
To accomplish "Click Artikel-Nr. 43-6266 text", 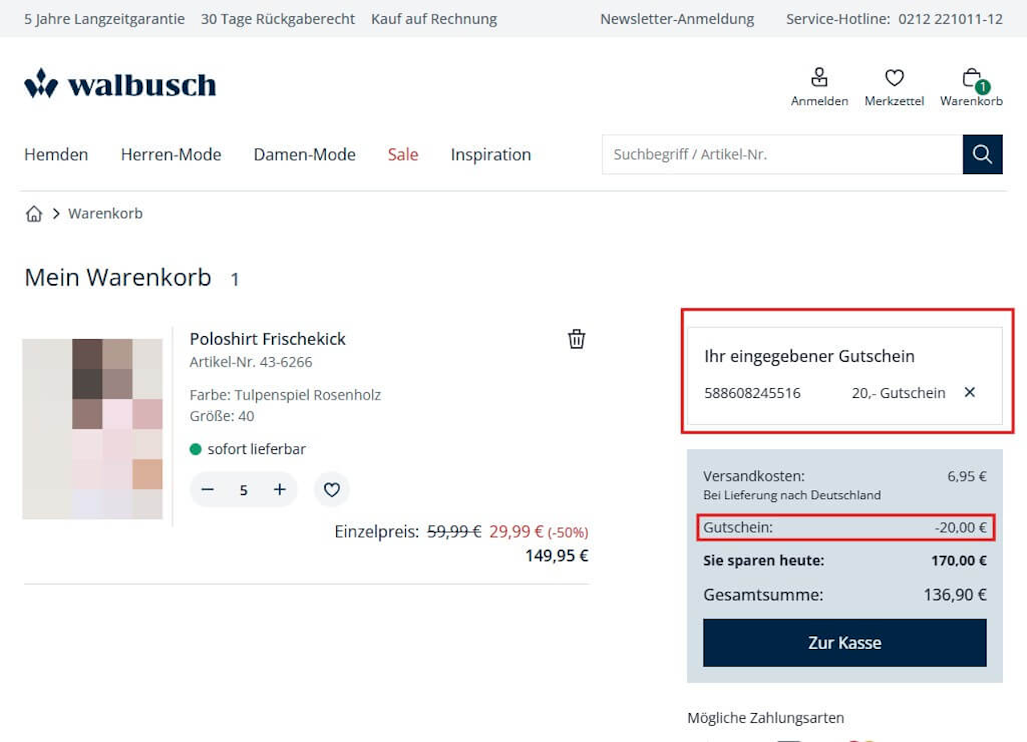I will pos(250,362).
